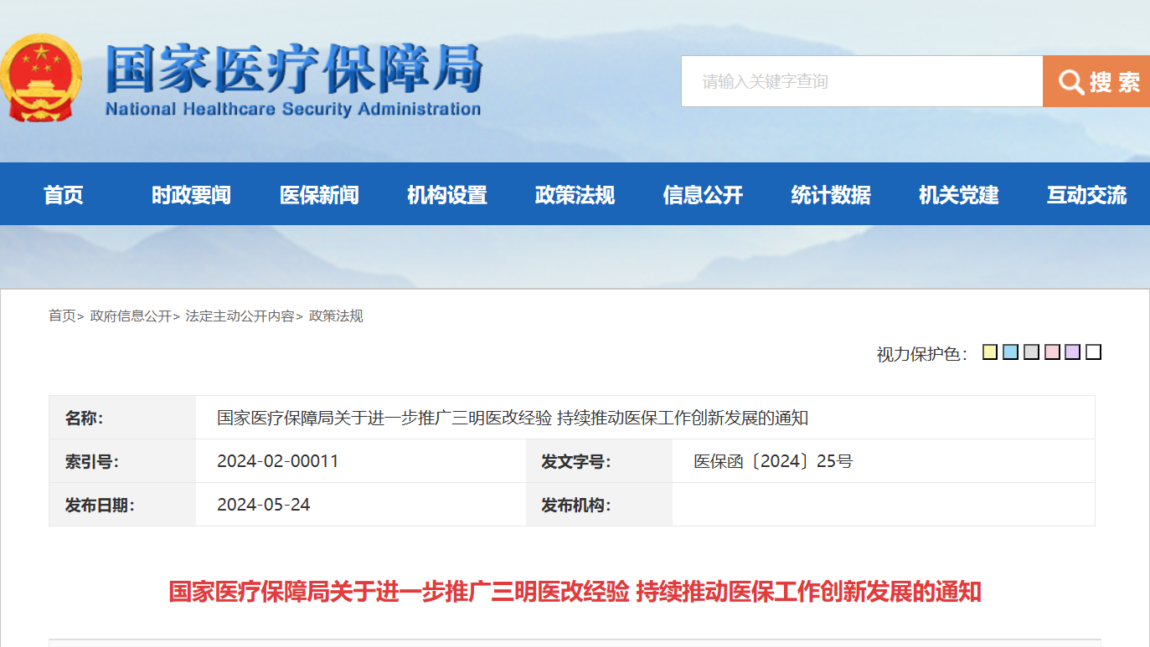The width and height of the screenshot is (1150, 647).
Task: Open the 信息公开 menu item
Action: [703, 195]
